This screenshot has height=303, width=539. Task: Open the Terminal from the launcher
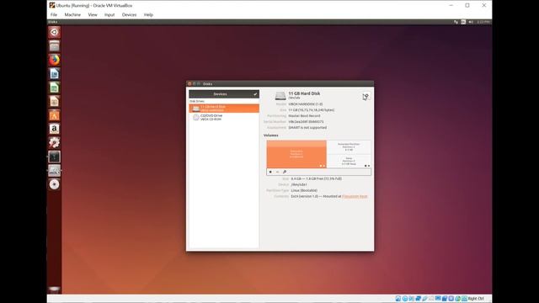54,157
